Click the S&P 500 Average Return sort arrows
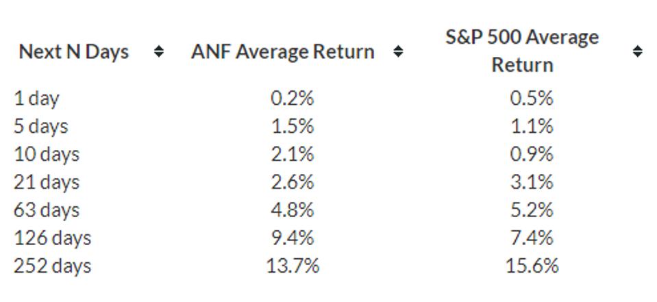This screenshot has height=302, width=657. pos(637,52)
